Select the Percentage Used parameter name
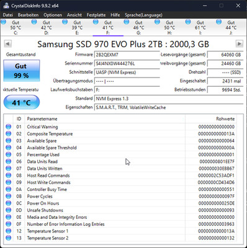 pos(43,154)
